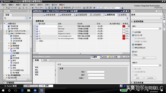Open User administration (用户管理) tree item

(x=16, y=73)
